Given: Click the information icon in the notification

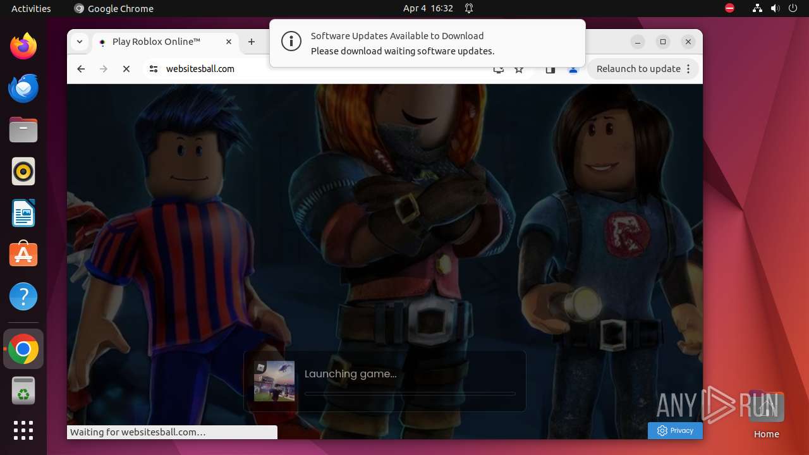Looking at the screenshot, I should [291, 42].
